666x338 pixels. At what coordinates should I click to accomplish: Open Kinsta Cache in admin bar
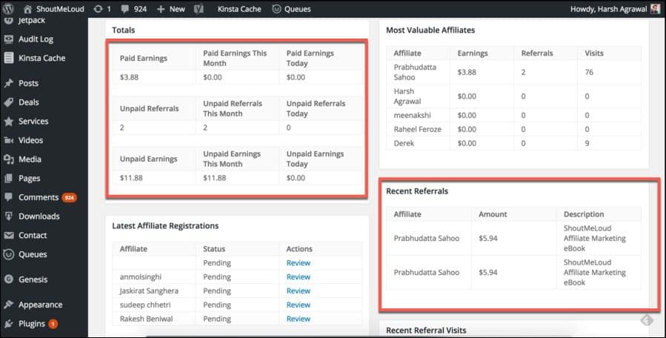(x=239, y=9)
